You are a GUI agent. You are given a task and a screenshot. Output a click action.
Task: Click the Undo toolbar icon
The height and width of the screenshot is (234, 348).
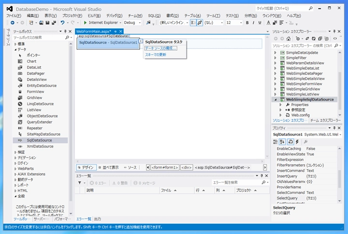pyautogui.click(x=62, y=23)
